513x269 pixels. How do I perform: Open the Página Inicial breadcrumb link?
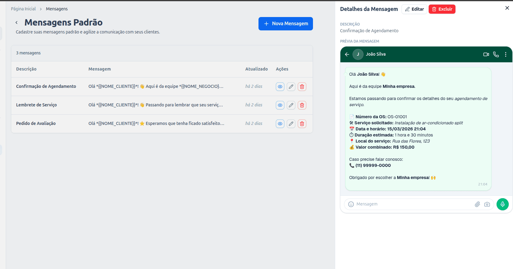[x=23, y=9]
